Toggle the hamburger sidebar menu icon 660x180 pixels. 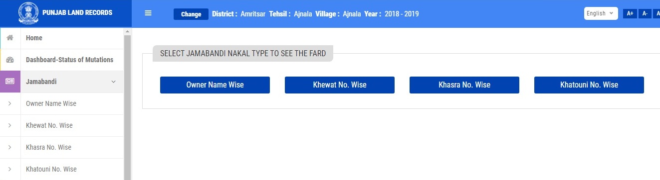point(148,13)
